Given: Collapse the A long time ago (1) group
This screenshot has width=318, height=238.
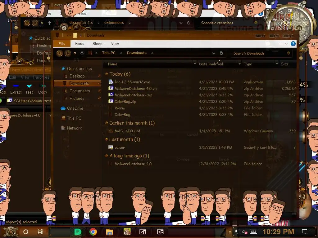Looking at the screenshot, I should point(106,156).
